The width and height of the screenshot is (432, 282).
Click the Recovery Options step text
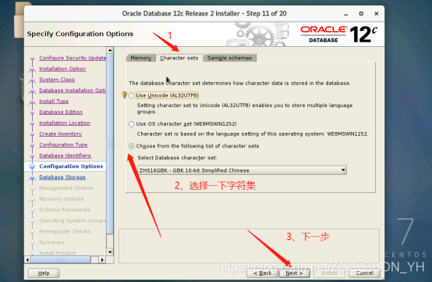point(61,199)
